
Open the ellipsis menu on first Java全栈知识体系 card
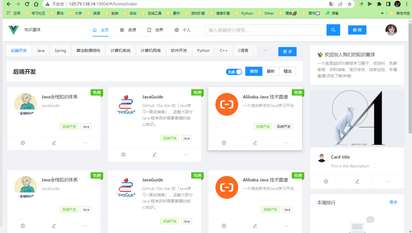85,143
